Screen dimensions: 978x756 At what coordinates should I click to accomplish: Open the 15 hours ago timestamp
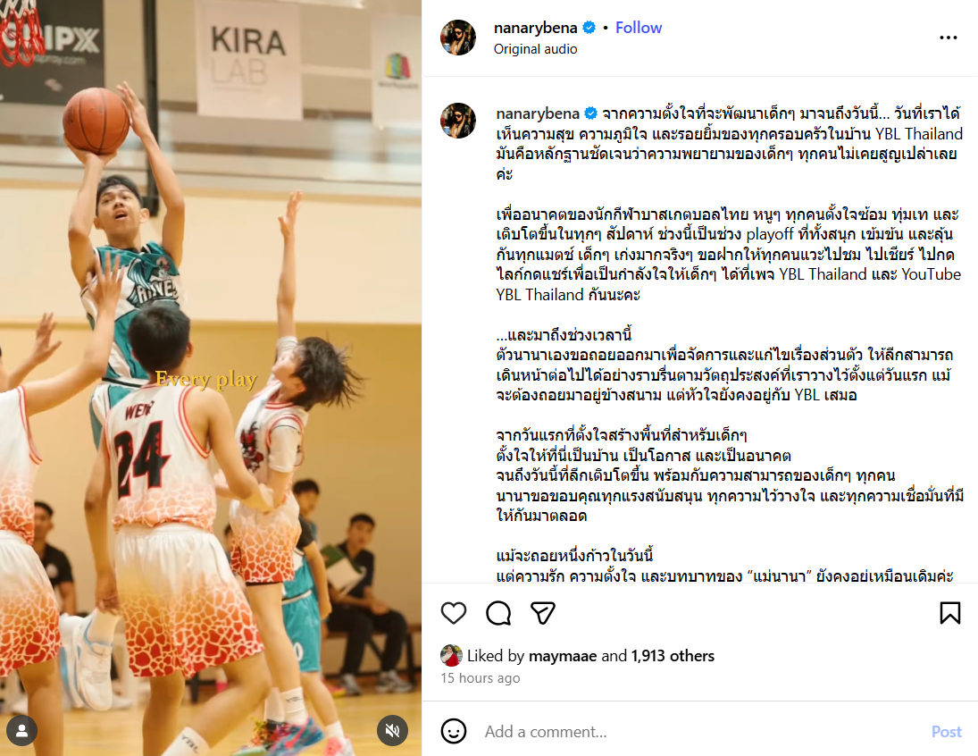tap(481, 678)
